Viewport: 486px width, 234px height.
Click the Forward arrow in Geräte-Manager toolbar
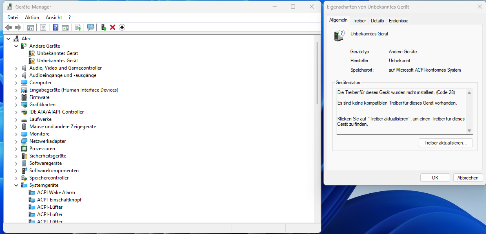point(18,28)
